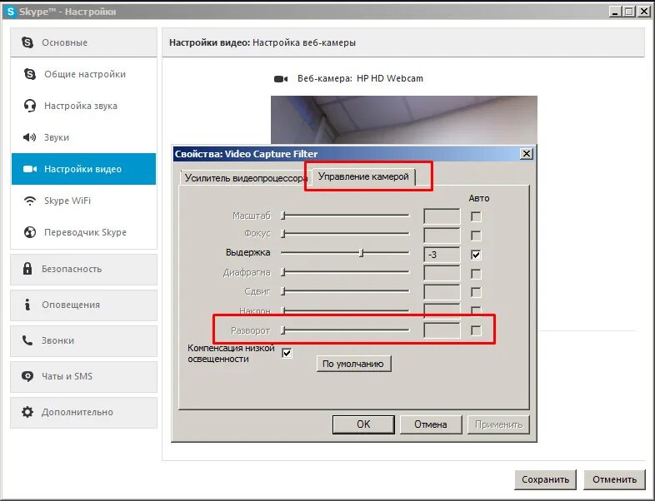Click the headset icon for Настройка звука
Image resolution: width=655 pixels, height=501 pixels.
[30, 106]
